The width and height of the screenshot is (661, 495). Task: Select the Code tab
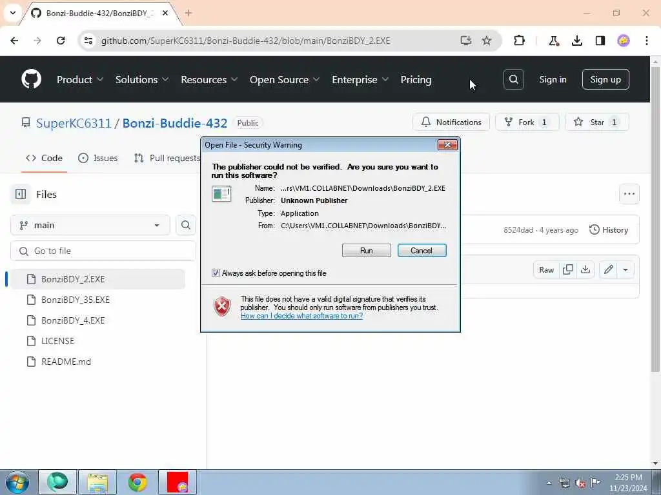point(45,158)
